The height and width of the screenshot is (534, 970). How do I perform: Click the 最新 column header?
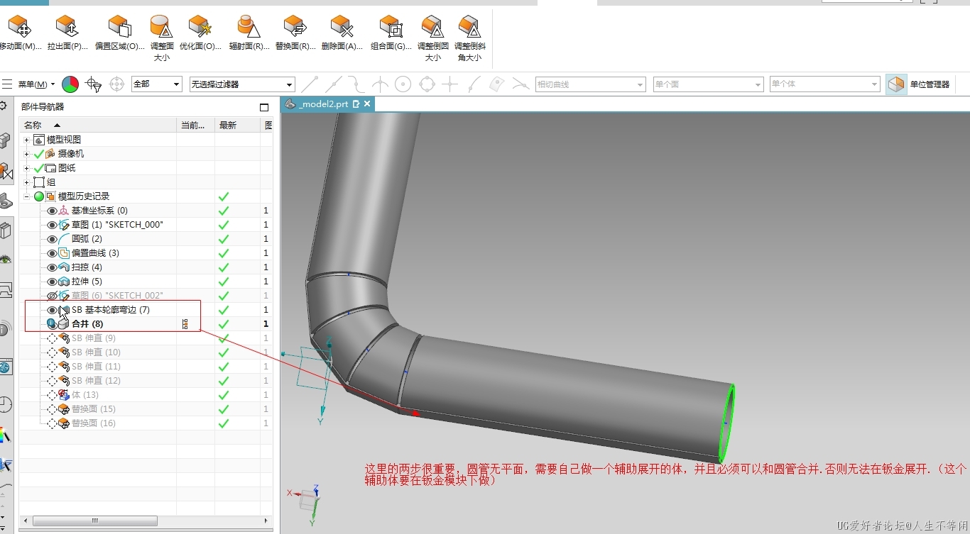(x=238, y=125)
